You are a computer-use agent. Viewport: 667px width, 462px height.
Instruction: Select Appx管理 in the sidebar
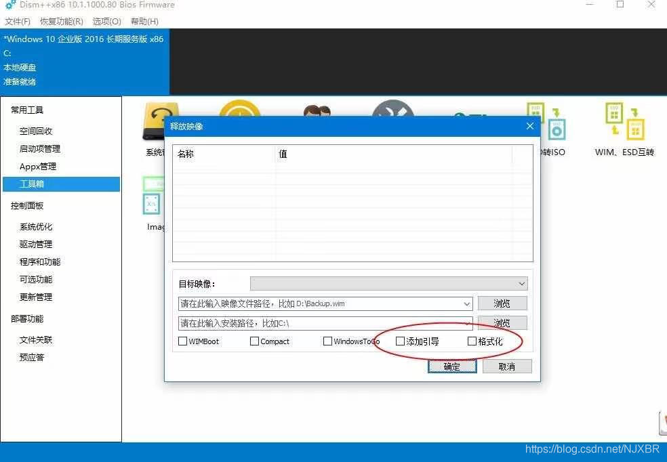[x=38, y=167]
